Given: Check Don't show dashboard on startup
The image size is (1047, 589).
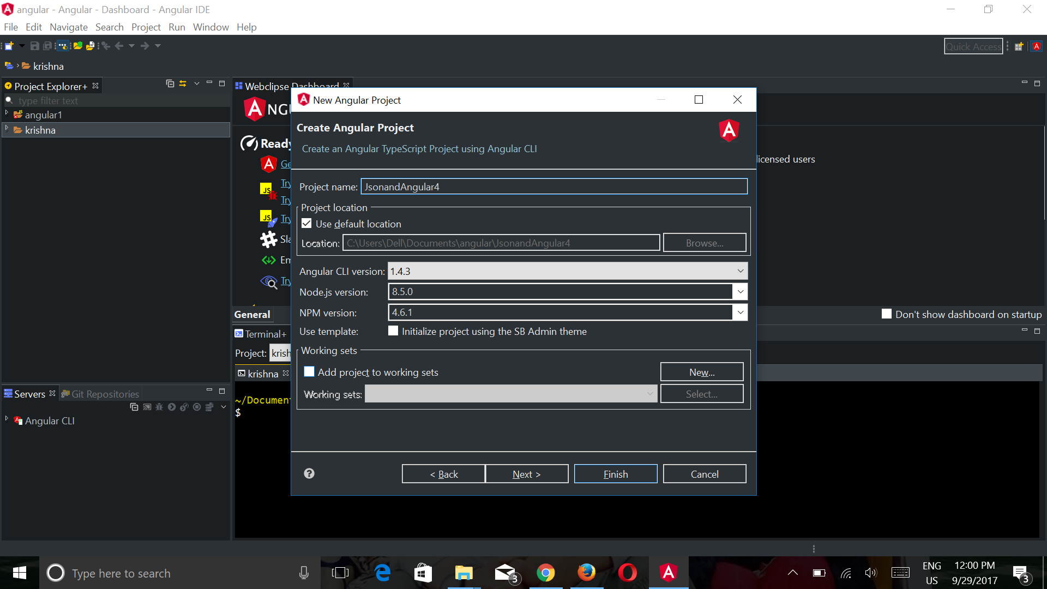Looking at the screenshot, I should [887, 314].
